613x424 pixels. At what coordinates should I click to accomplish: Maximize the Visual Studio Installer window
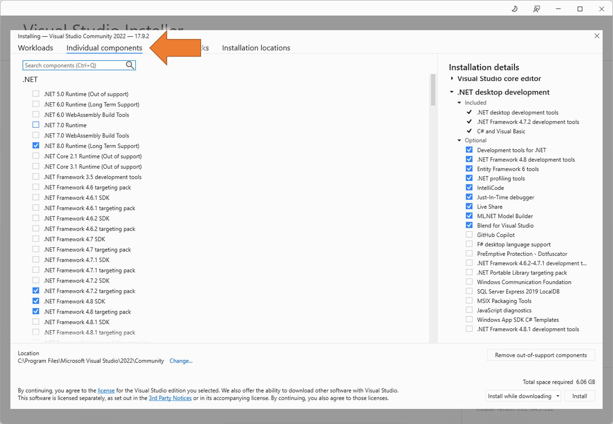580,9
